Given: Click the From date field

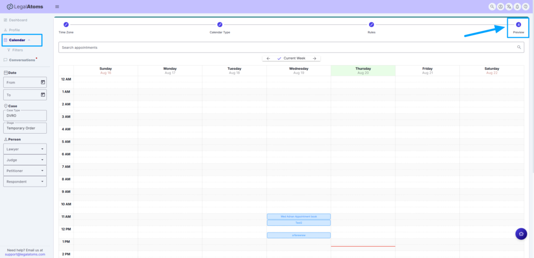Looking at the screenshot, I should (25, 82).
